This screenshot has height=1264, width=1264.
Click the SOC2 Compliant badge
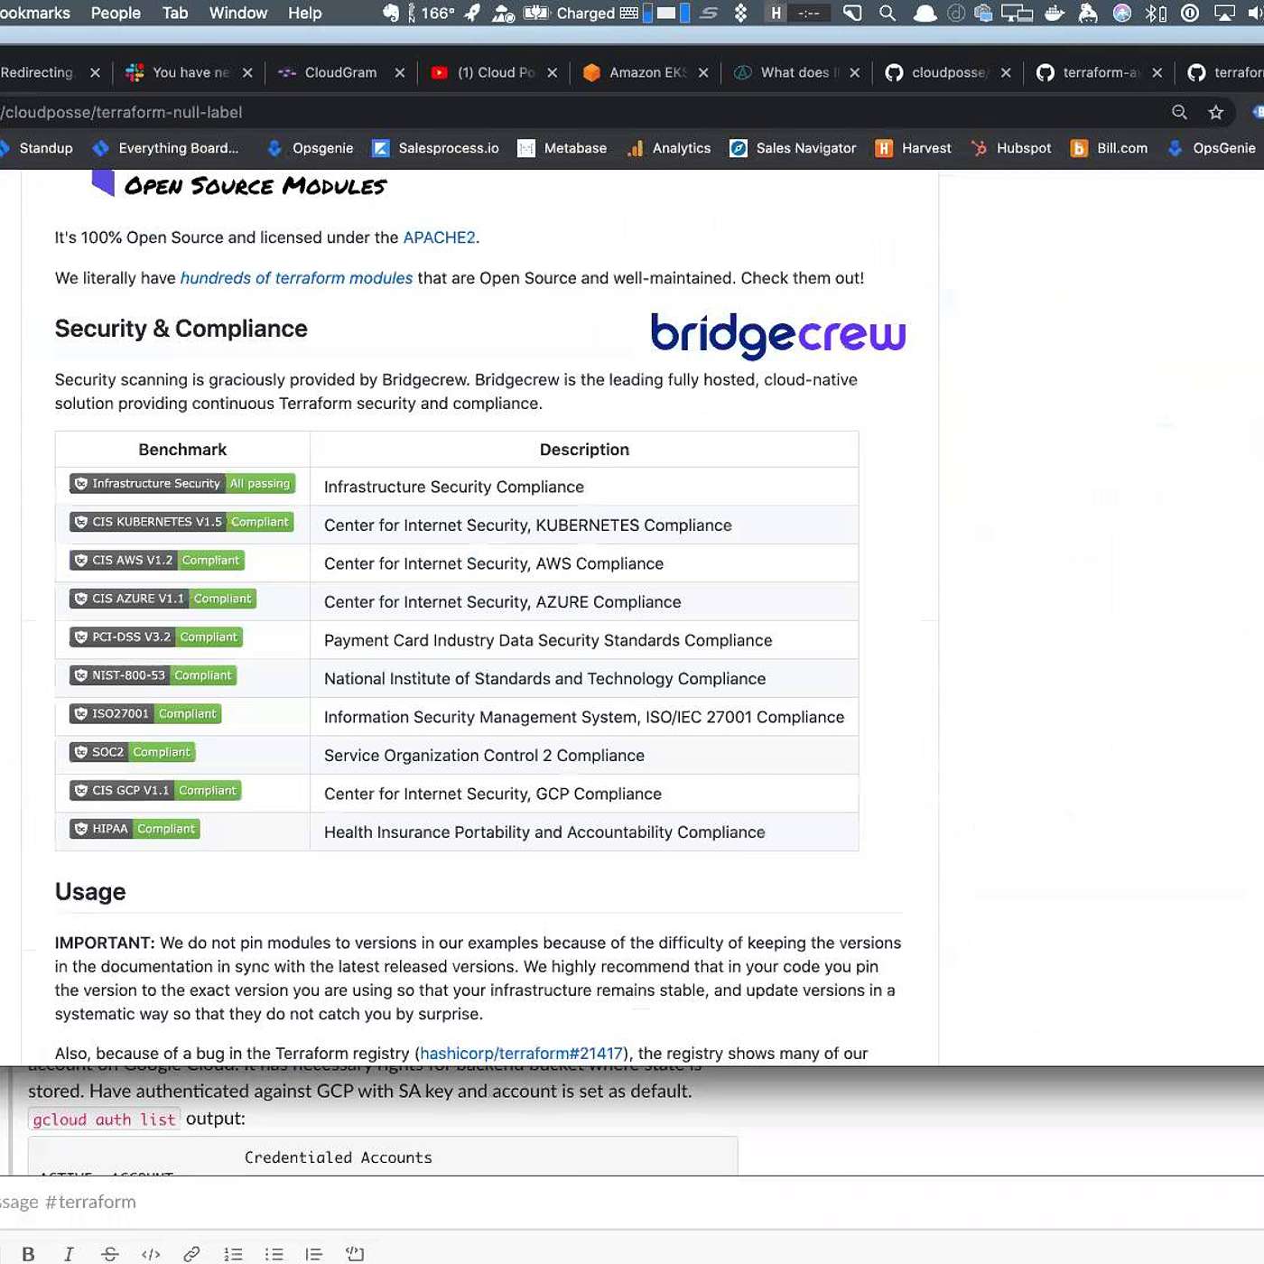133,752
